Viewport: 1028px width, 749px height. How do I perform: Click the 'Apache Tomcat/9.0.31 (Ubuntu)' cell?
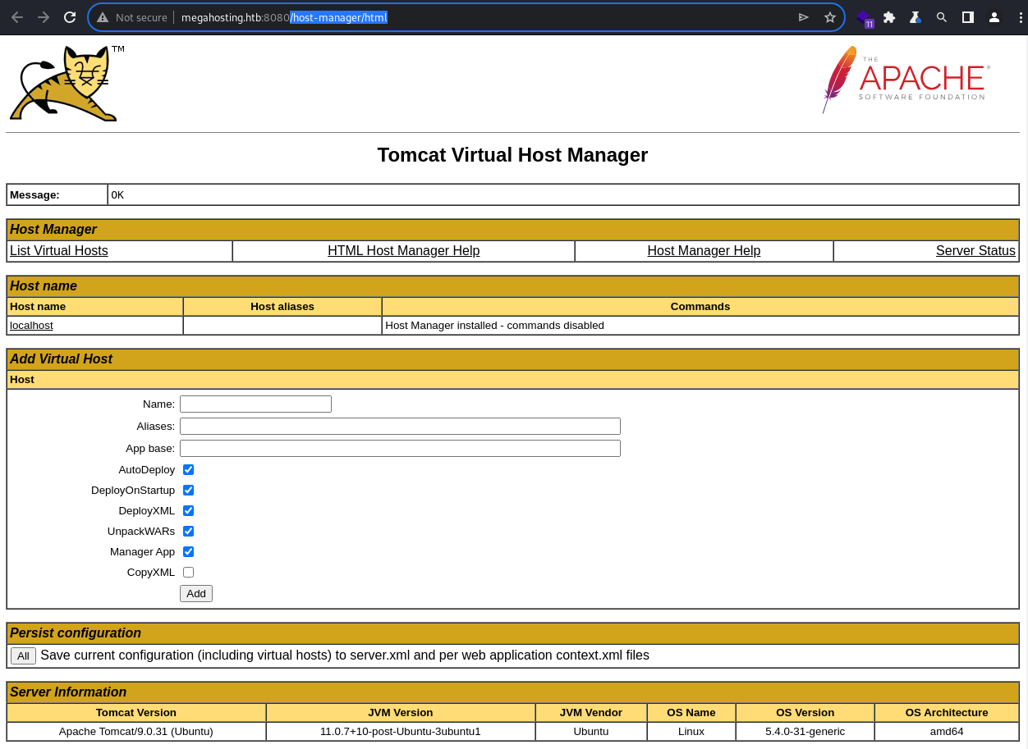(136, 732)
